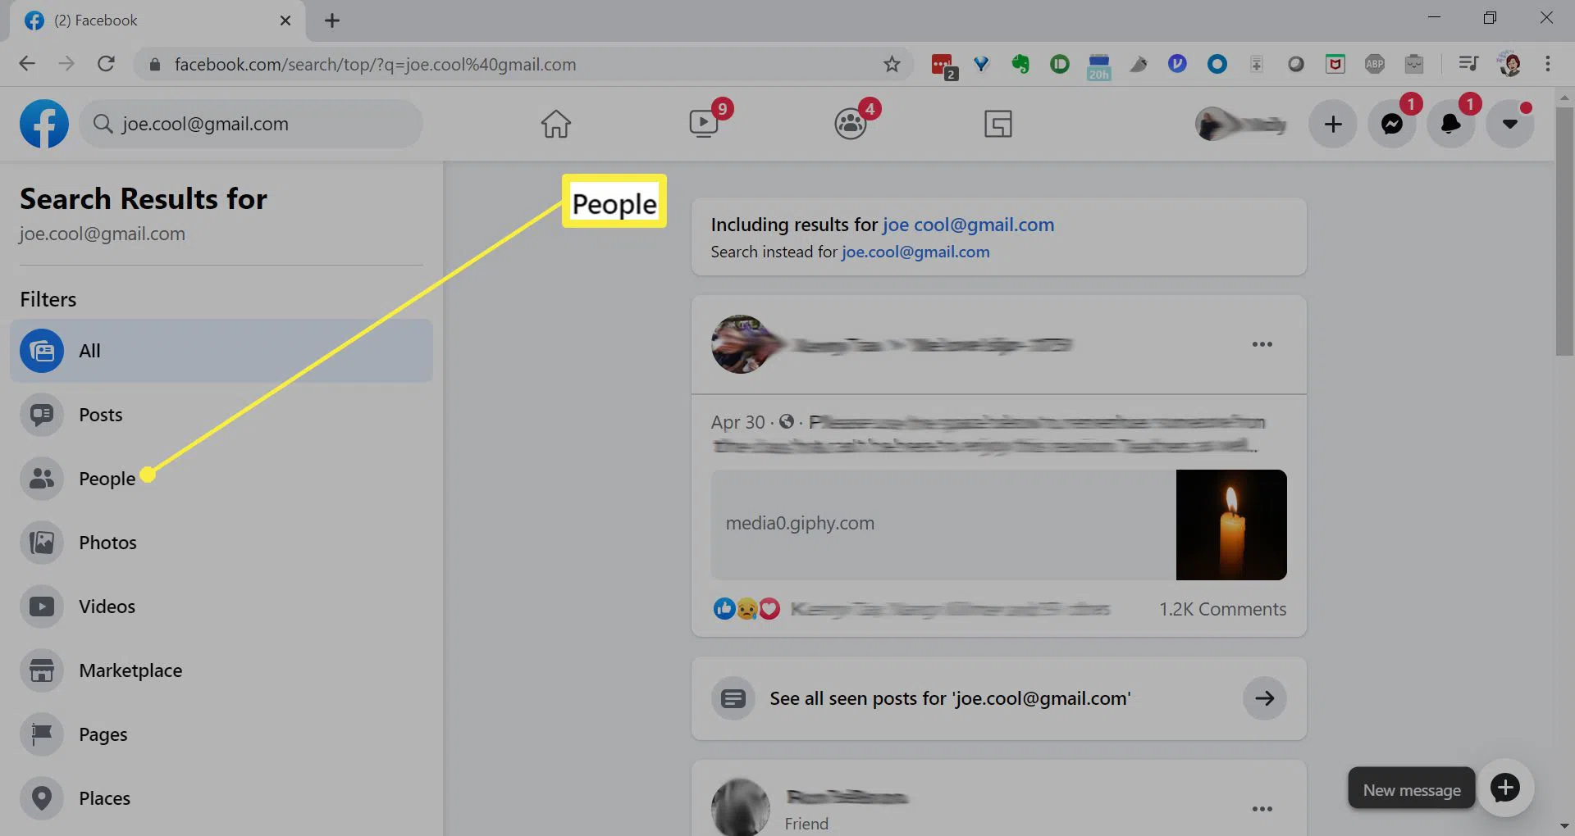This screenshot has height=836, width=1575.
Task: Open the Messenger icon
Action: point(1392,125)
